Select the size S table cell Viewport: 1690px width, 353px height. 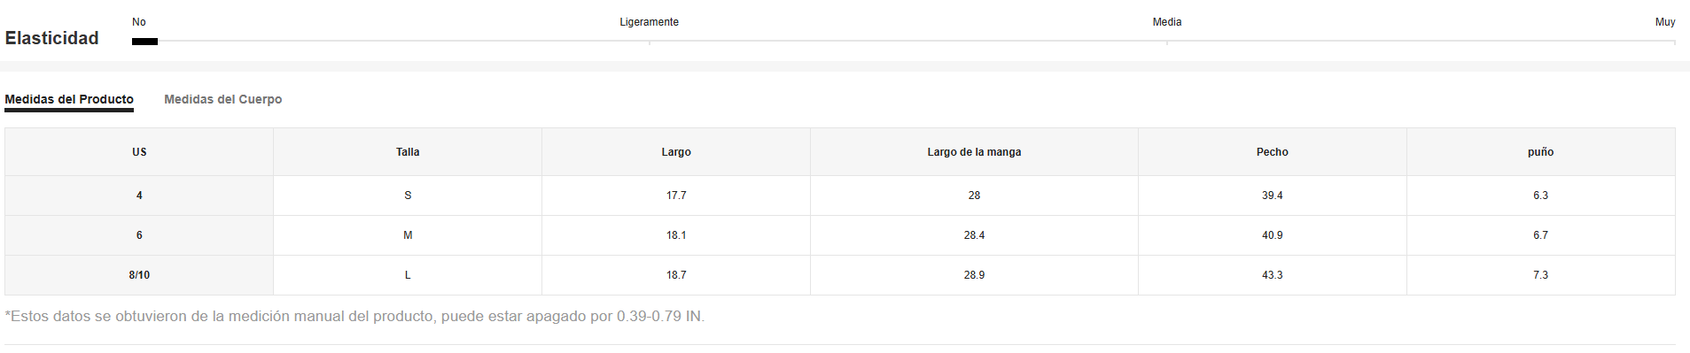tap(408, 196)
